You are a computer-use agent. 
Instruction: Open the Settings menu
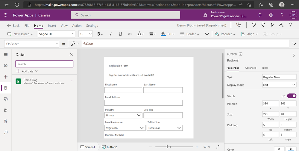tap(92, 25)
